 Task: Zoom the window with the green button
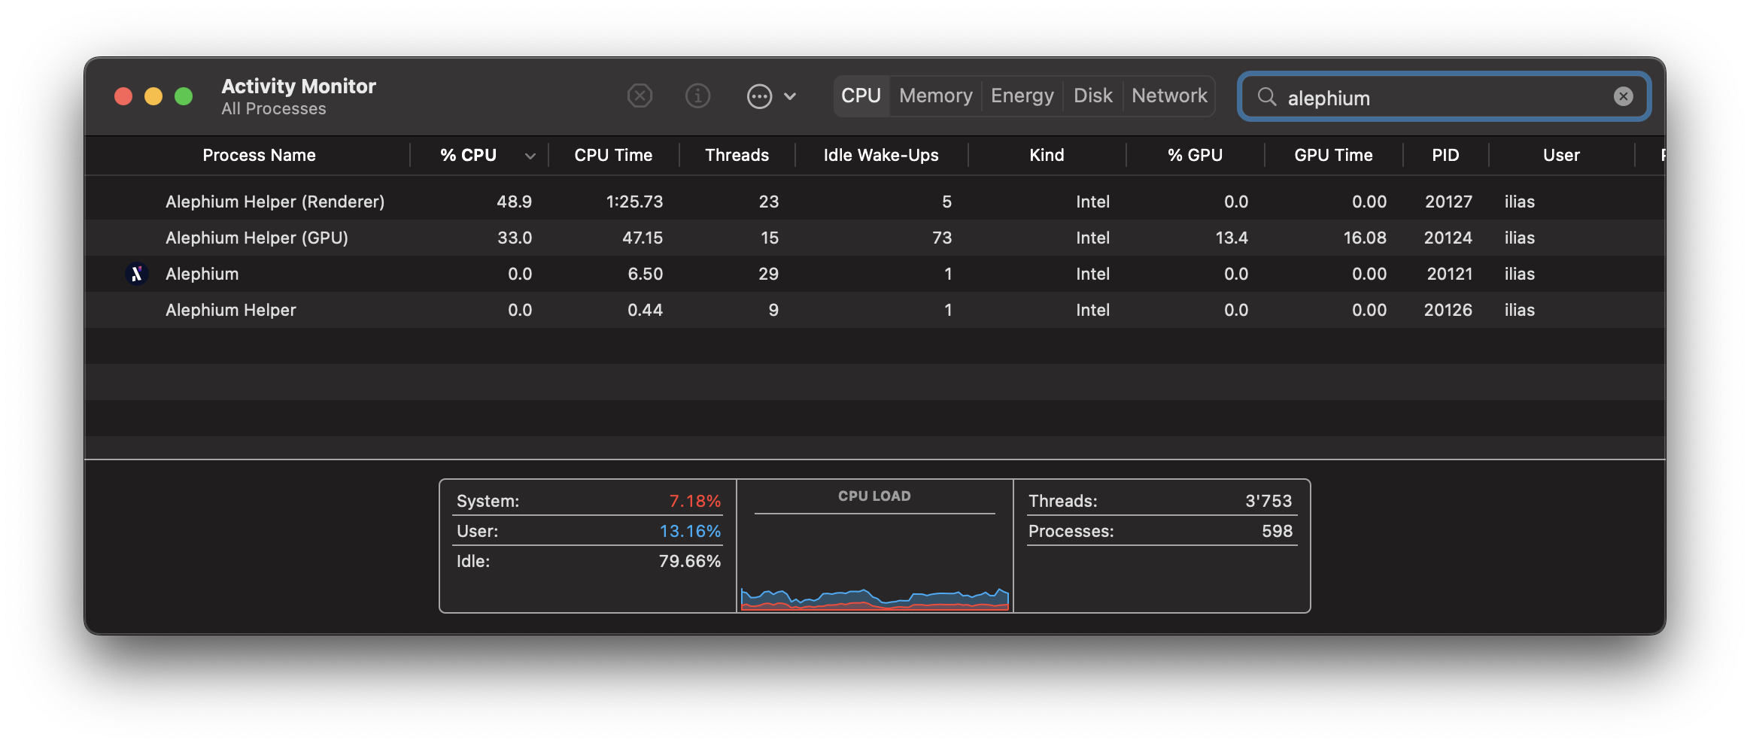coord(184,96)
